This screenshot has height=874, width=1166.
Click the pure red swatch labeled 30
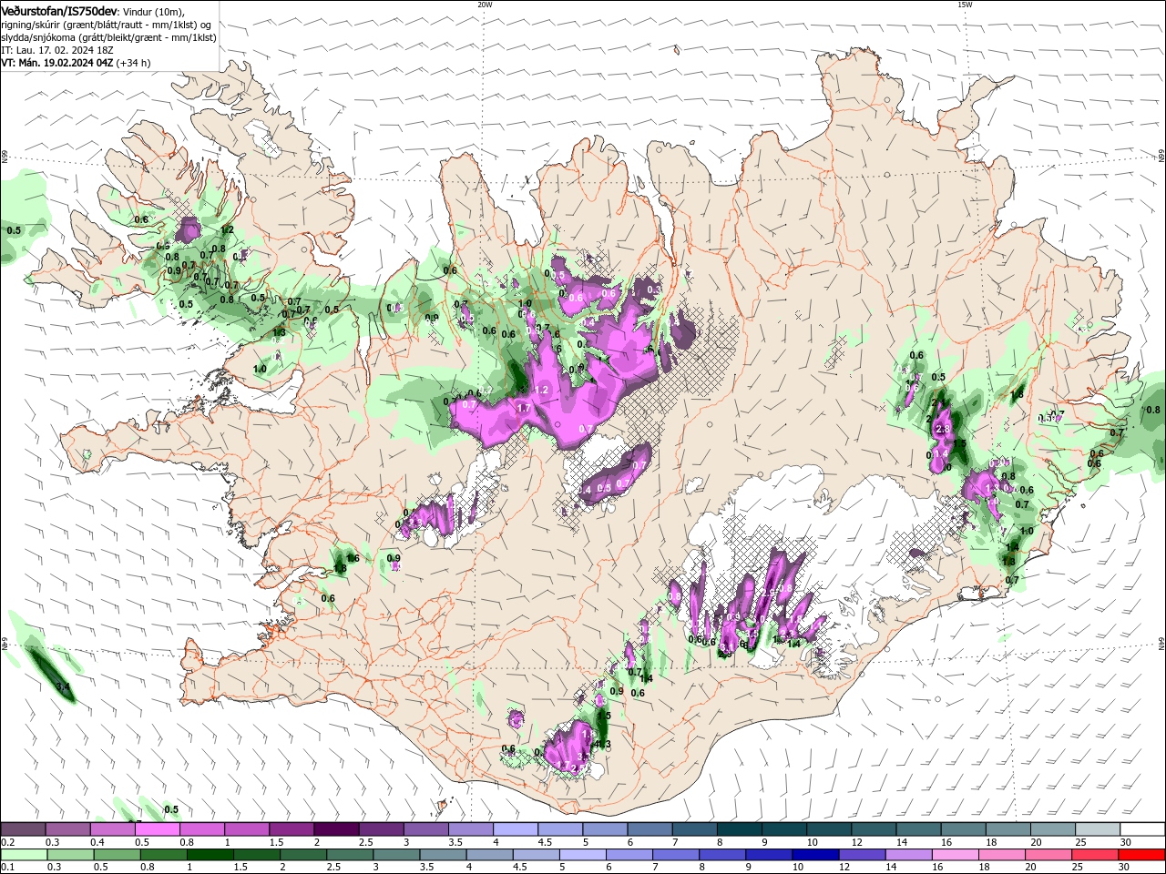coord(1141,855)
